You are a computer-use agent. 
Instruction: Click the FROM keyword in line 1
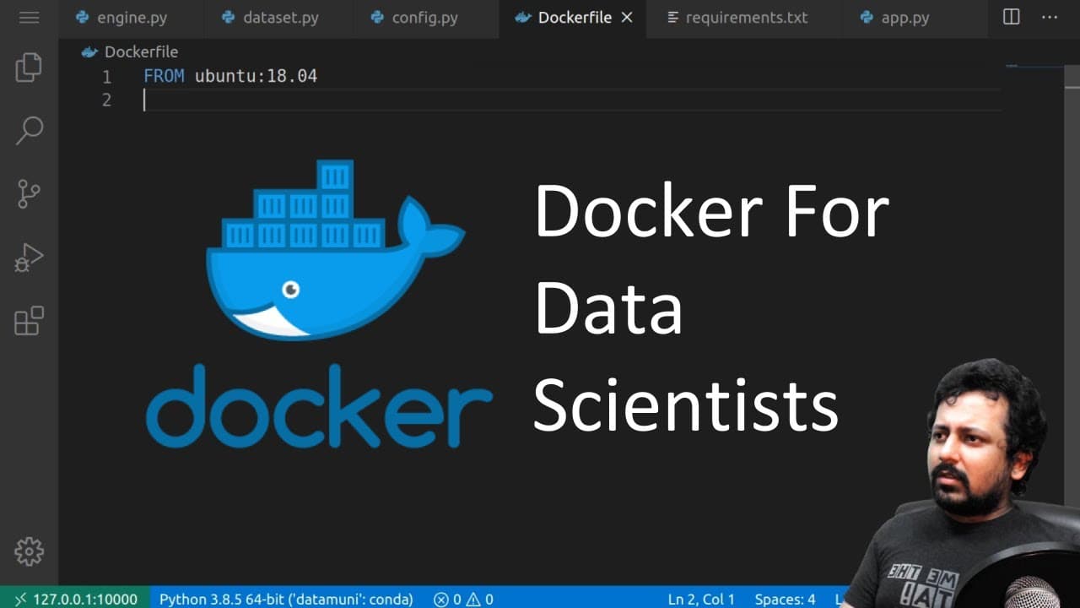(164, 76)
